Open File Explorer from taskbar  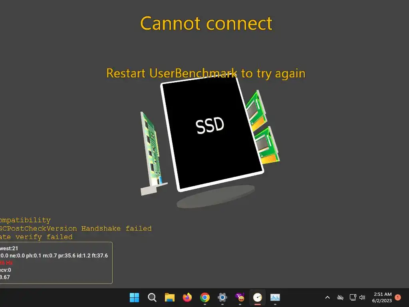[x=169, y=297]
